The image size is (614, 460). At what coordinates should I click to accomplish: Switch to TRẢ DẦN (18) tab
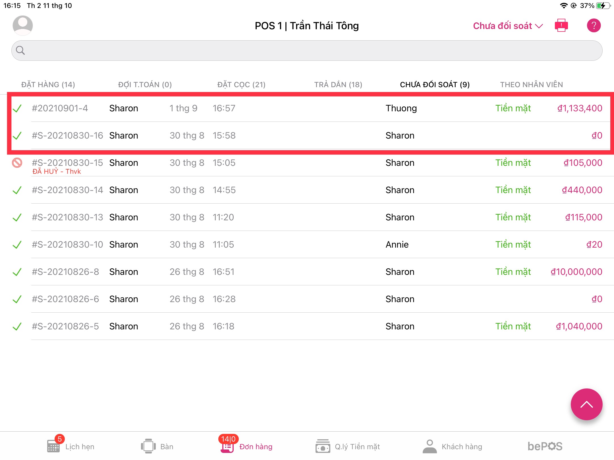(x=338, y=85)
